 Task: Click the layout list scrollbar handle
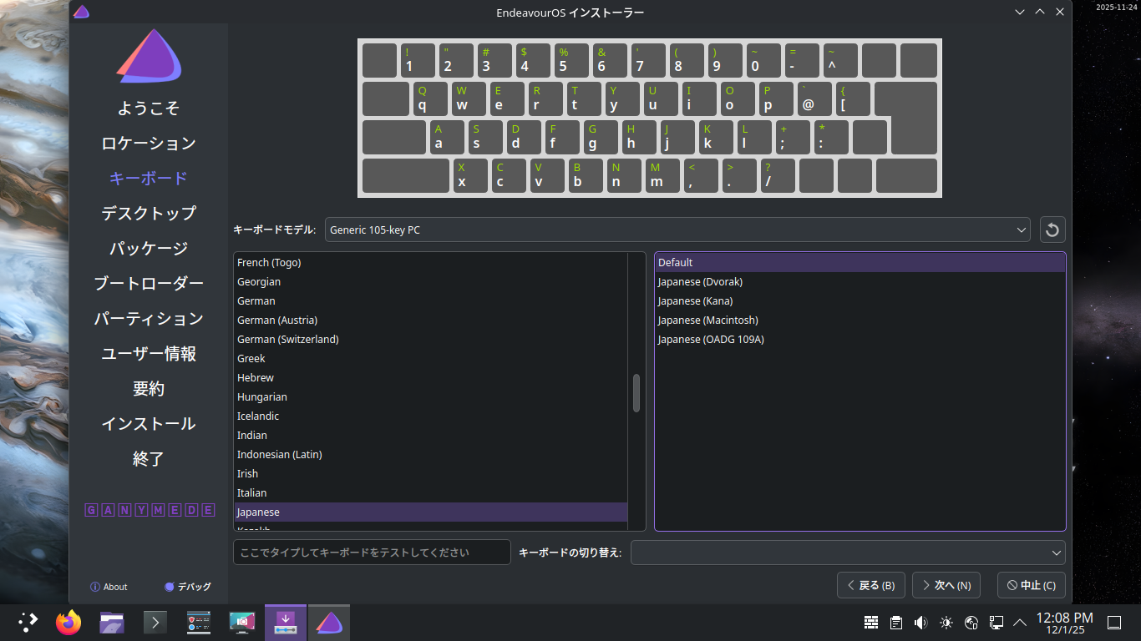coord(636,393)
